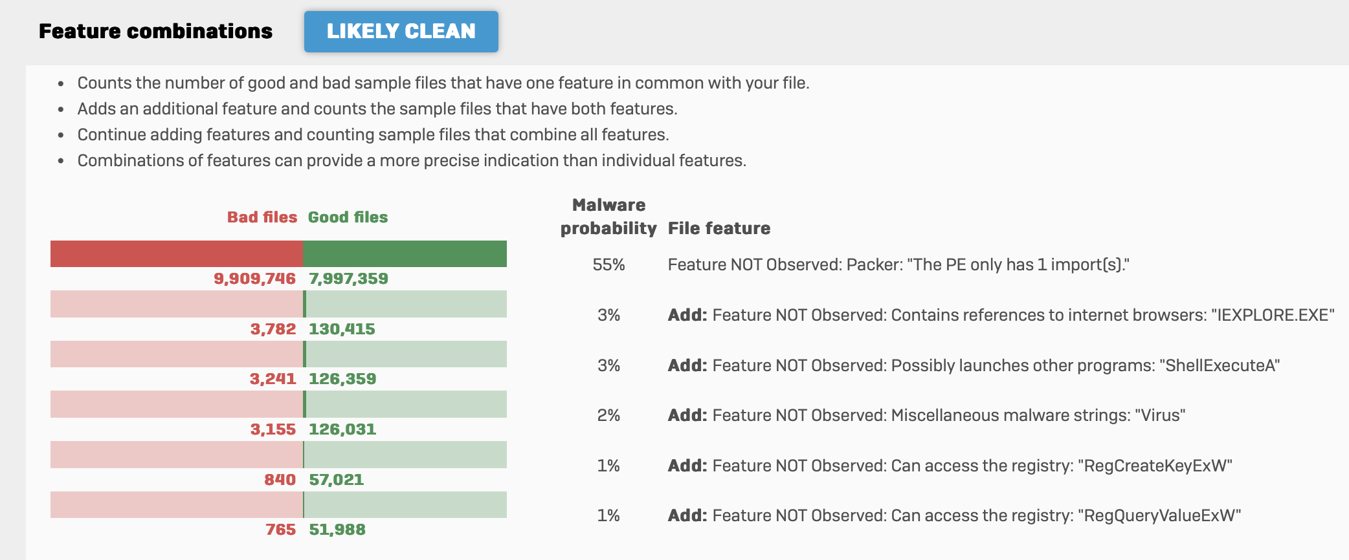Click the solid red bad files bar
Image resolution: width=1349 pixels, height=560 pixels.
[176, 253]
